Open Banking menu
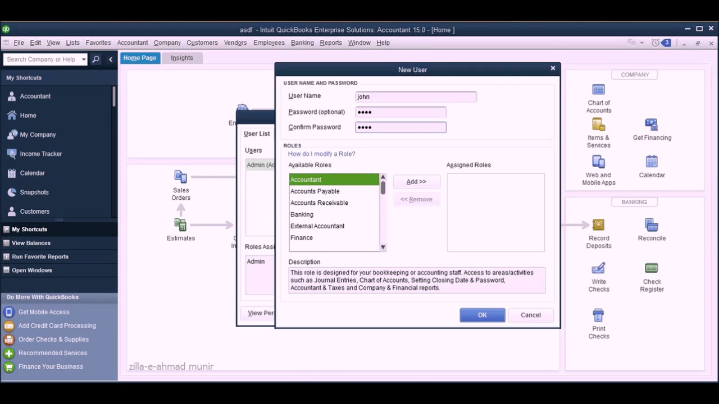Image resolution: width=719 pixels, height=404 pixels. (302, 43)
